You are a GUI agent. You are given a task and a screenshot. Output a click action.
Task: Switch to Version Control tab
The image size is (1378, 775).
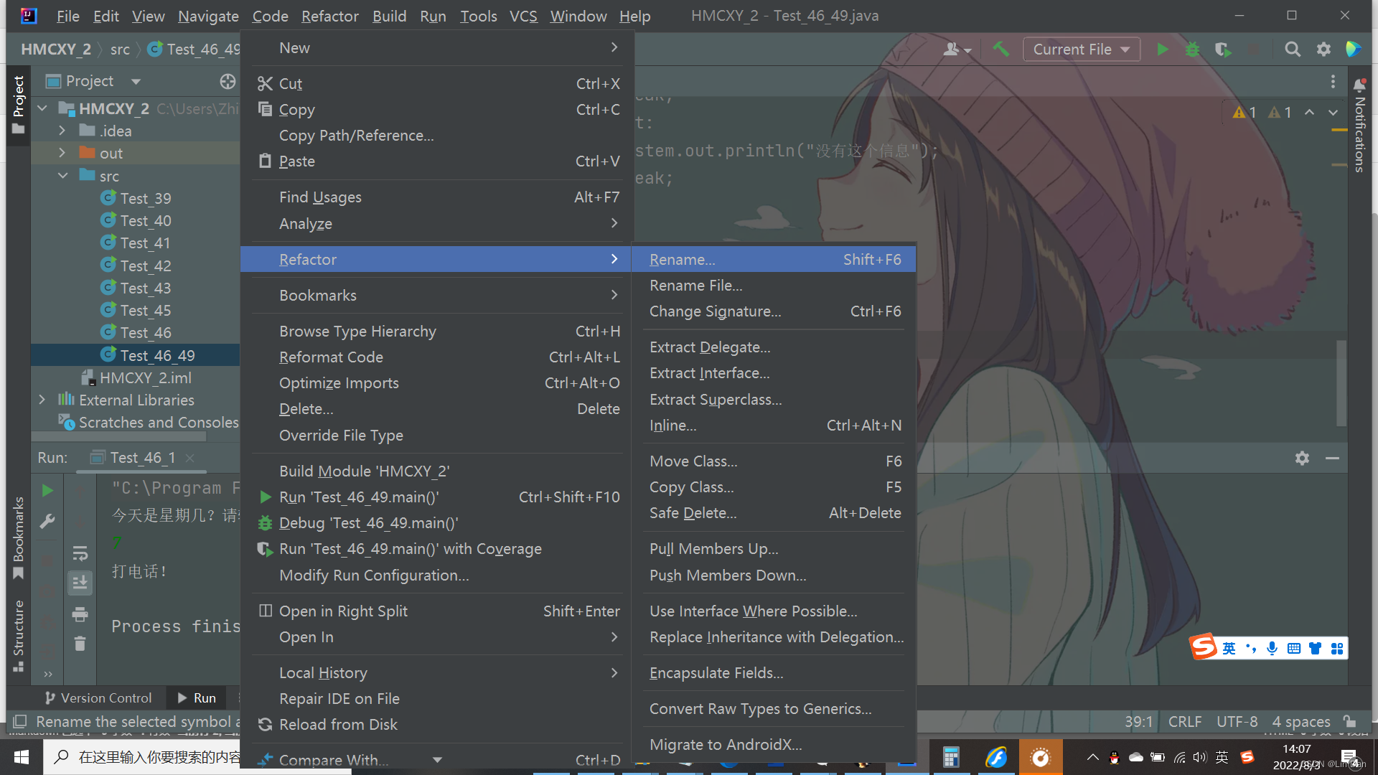point(98,697)
